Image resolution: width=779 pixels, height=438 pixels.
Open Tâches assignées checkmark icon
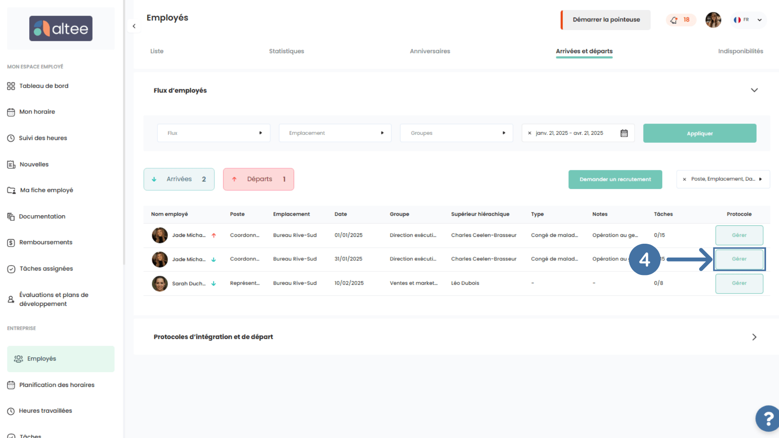click(11, 269)
